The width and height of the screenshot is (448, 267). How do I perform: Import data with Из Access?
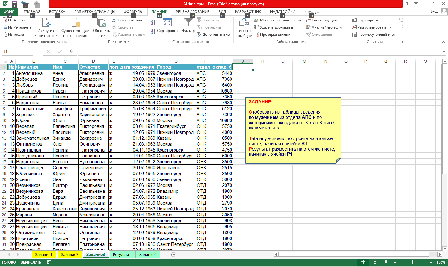coord(14,20)
